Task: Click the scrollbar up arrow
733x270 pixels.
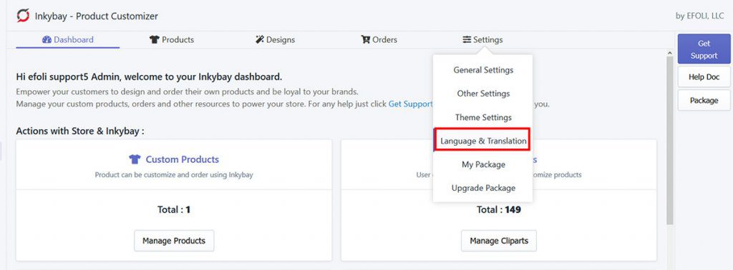Action: point(669,53)
